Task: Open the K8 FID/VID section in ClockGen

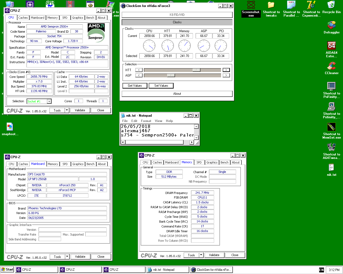Action: point(177,15)
